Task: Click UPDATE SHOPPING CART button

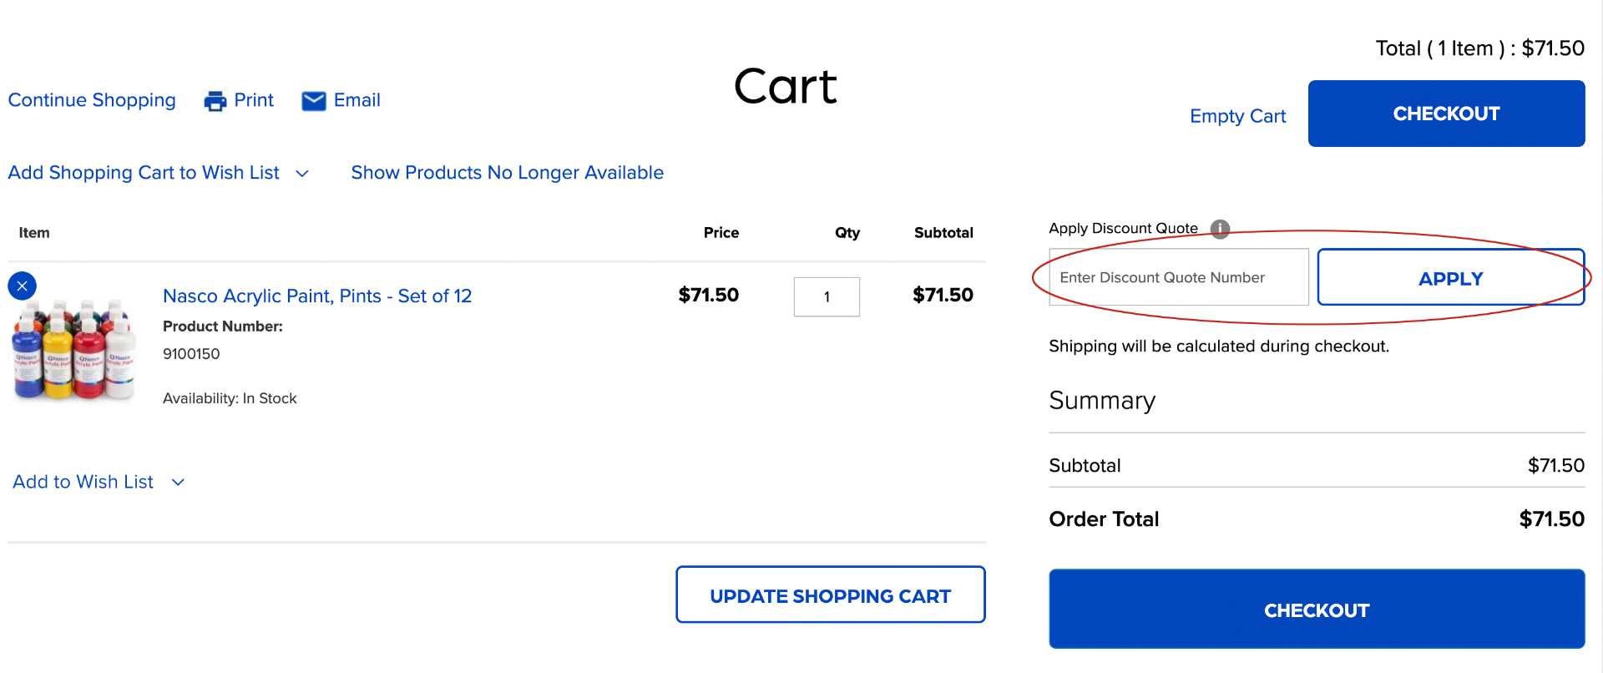Action: tap(830, 595)
